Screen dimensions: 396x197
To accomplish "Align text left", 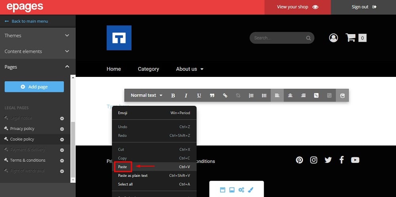I will pos(277,96).
